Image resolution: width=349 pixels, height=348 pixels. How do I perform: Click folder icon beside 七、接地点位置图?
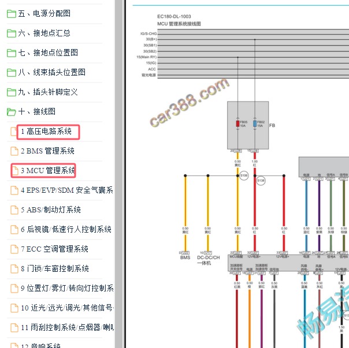(x=12, y=53)
